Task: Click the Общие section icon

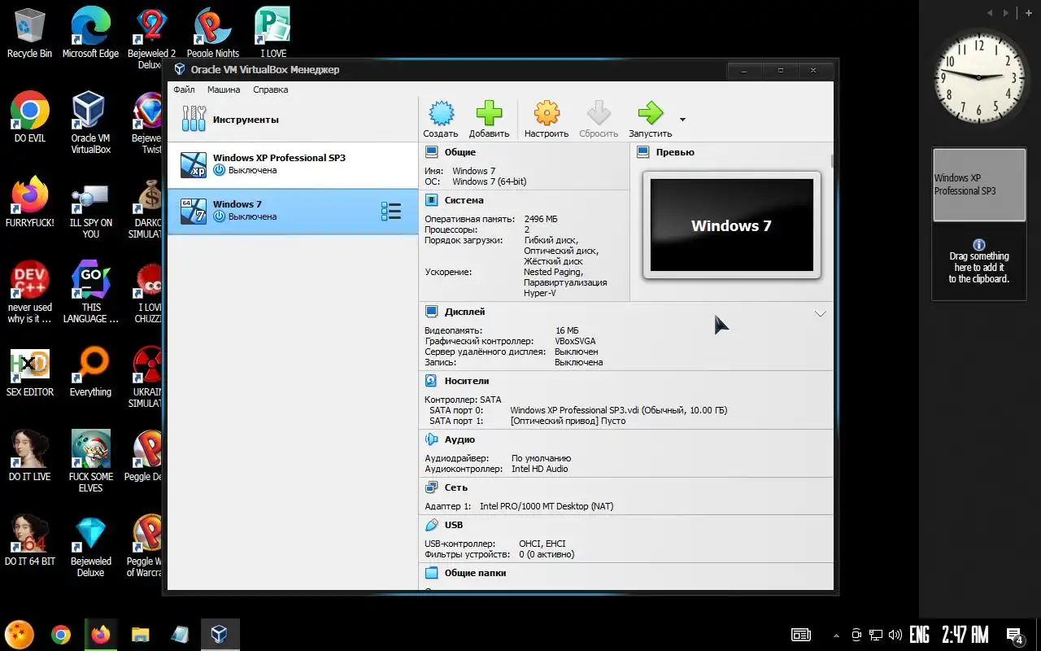Action: (x=431, y=152)
